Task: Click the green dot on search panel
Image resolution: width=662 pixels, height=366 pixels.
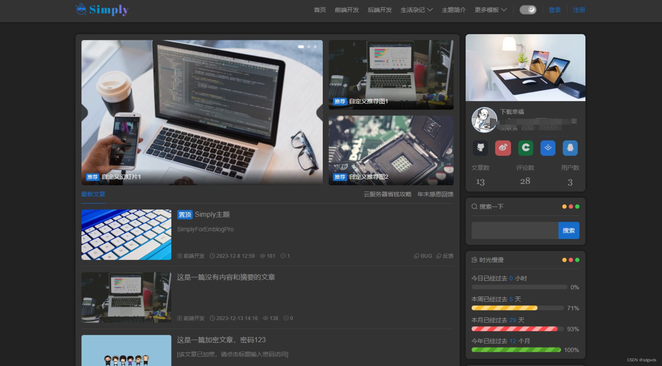Action: pos(578,206)
